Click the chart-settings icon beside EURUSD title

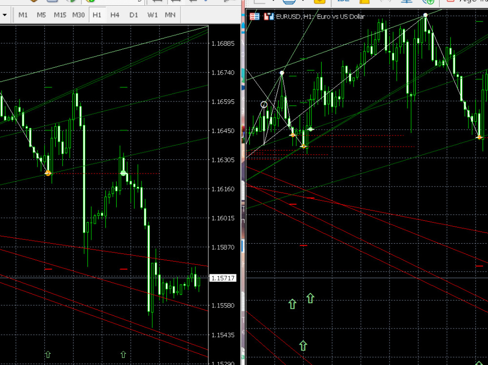coord(268,17)
